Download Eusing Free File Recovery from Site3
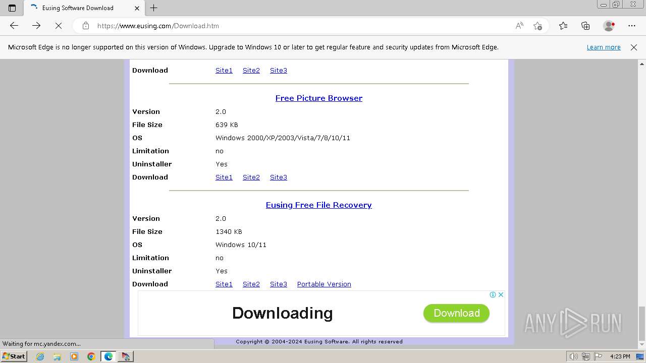The width and height of the screenshot is (646, 363). coord(279,284)
